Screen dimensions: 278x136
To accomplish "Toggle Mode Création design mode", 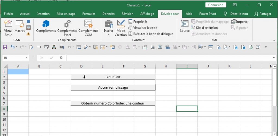I will (x=121, y=28).
